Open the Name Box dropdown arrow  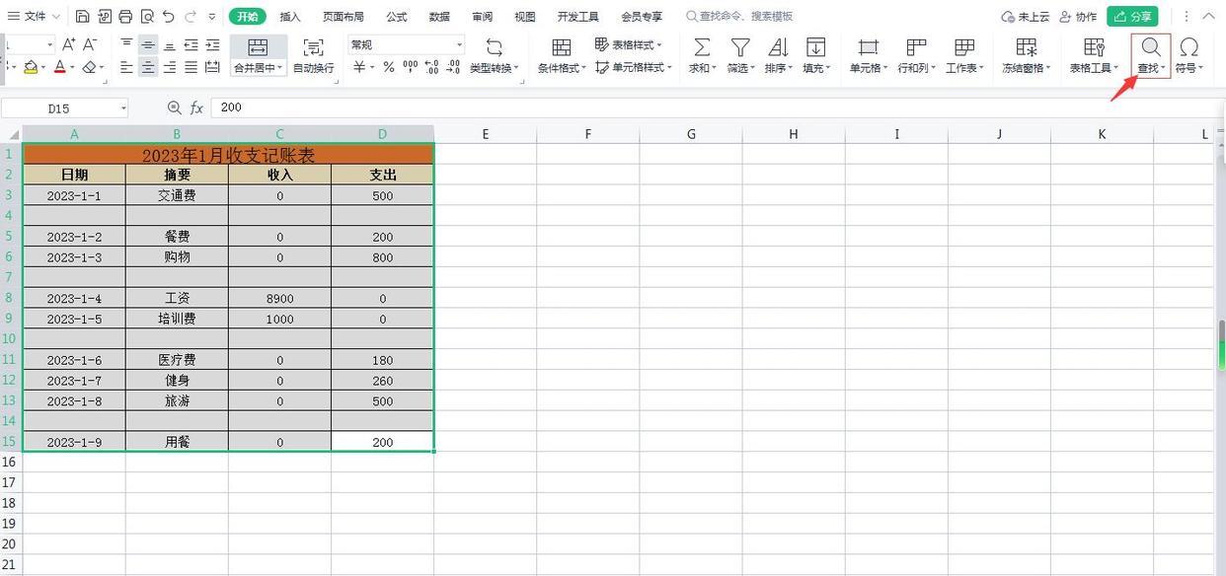coord(123,108)
